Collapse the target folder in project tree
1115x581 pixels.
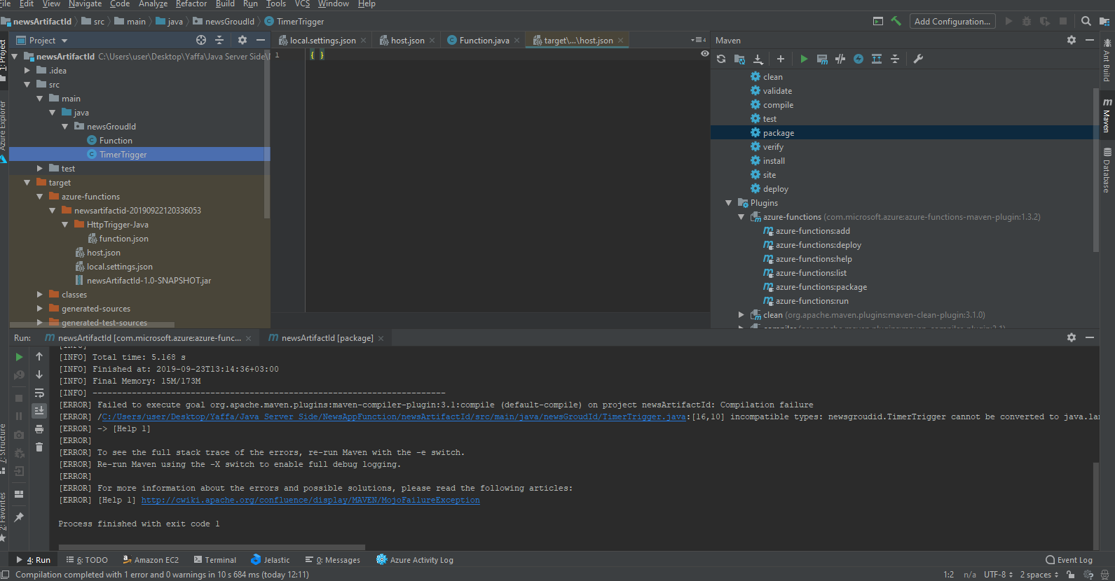pos(27,183)
